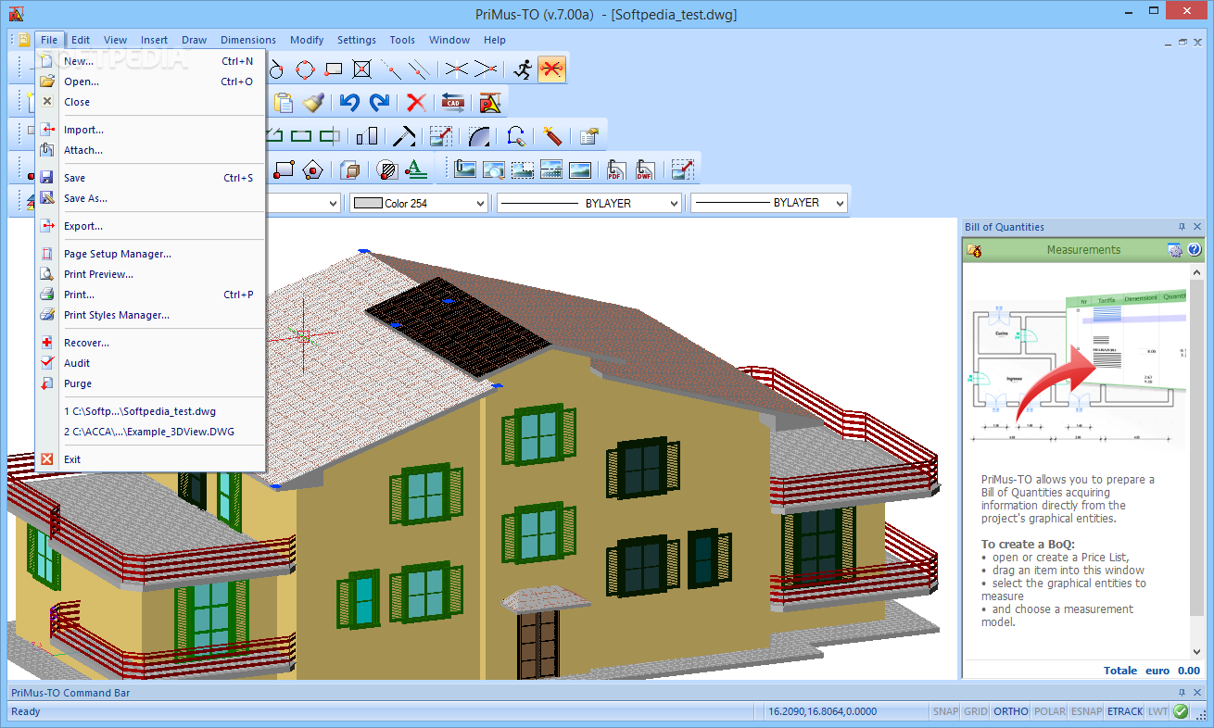Open price list folder icon in Measurements header
Image resolution: width=1214 pixels, height=728 pixels.
[973, 250]
